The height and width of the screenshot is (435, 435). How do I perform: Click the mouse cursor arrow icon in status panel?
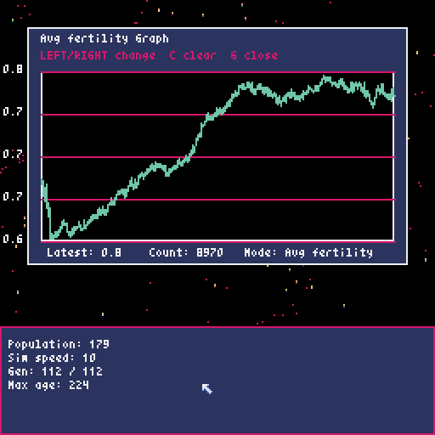[207, 389]
